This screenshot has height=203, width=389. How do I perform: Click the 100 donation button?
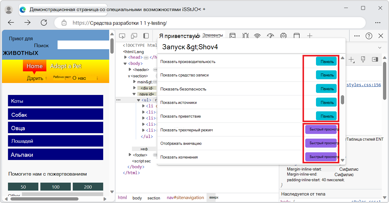click(56, 187)
